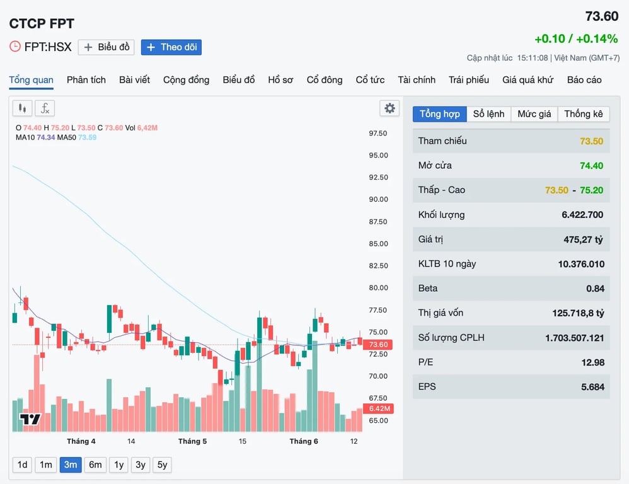This screenshot has height=484, width=629.
Task: Click the clock icon beside FPT:HSX
Action: pos(15,47)
